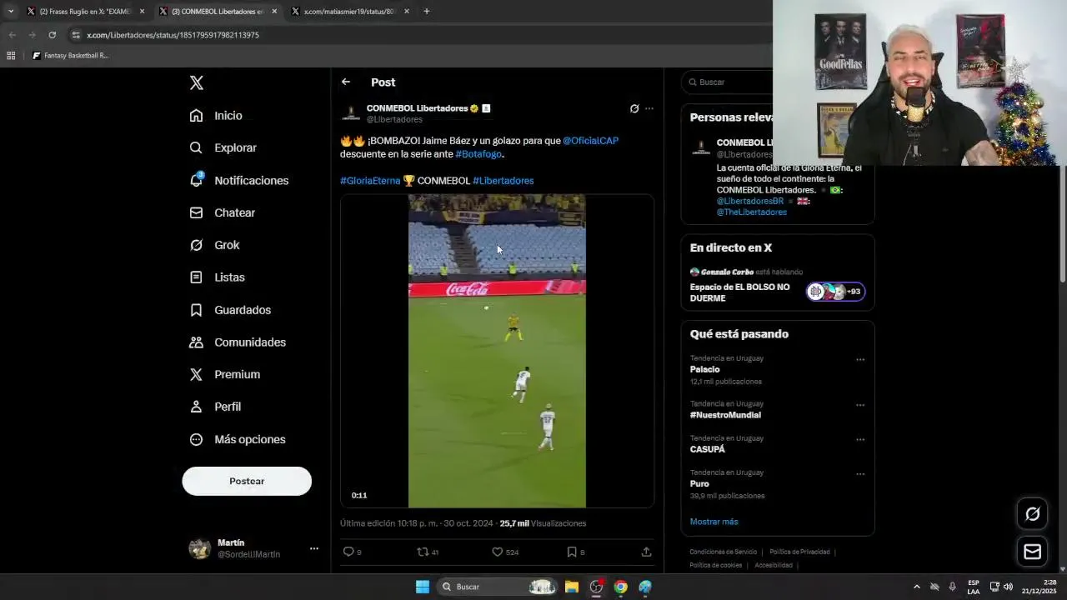Open @TheLibertadores link in bio

752,212
